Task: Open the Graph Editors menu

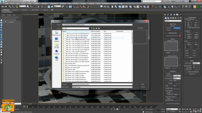Action: pyautogui.click(x=54, y=4)
